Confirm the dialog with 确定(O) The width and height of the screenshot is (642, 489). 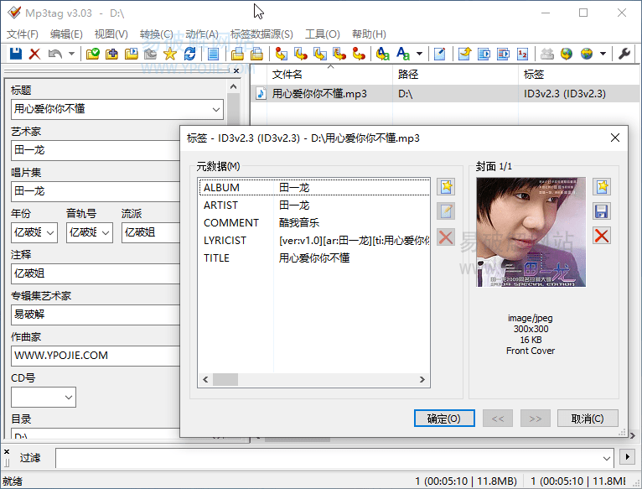(x=443, y=419)
